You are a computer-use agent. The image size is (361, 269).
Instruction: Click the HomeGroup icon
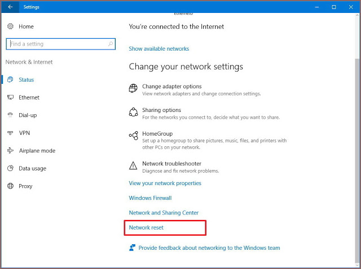pos(134,136)
